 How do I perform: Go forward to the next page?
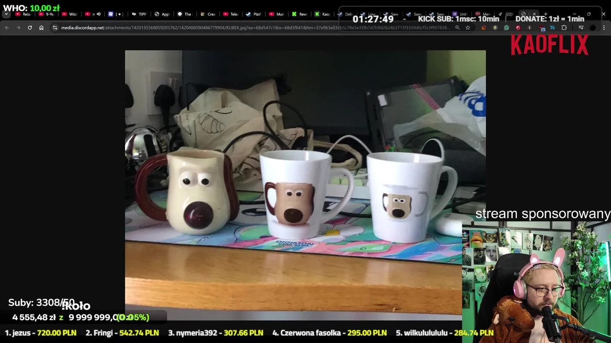pos(18,28)
